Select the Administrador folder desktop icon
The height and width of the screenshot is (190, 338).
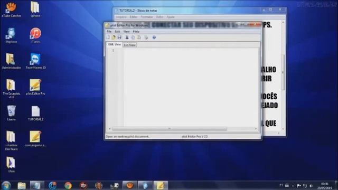(x=11, y=61)
